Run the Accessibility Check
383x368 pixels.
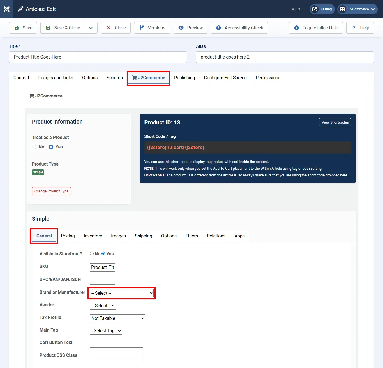(x=239, y=28)
